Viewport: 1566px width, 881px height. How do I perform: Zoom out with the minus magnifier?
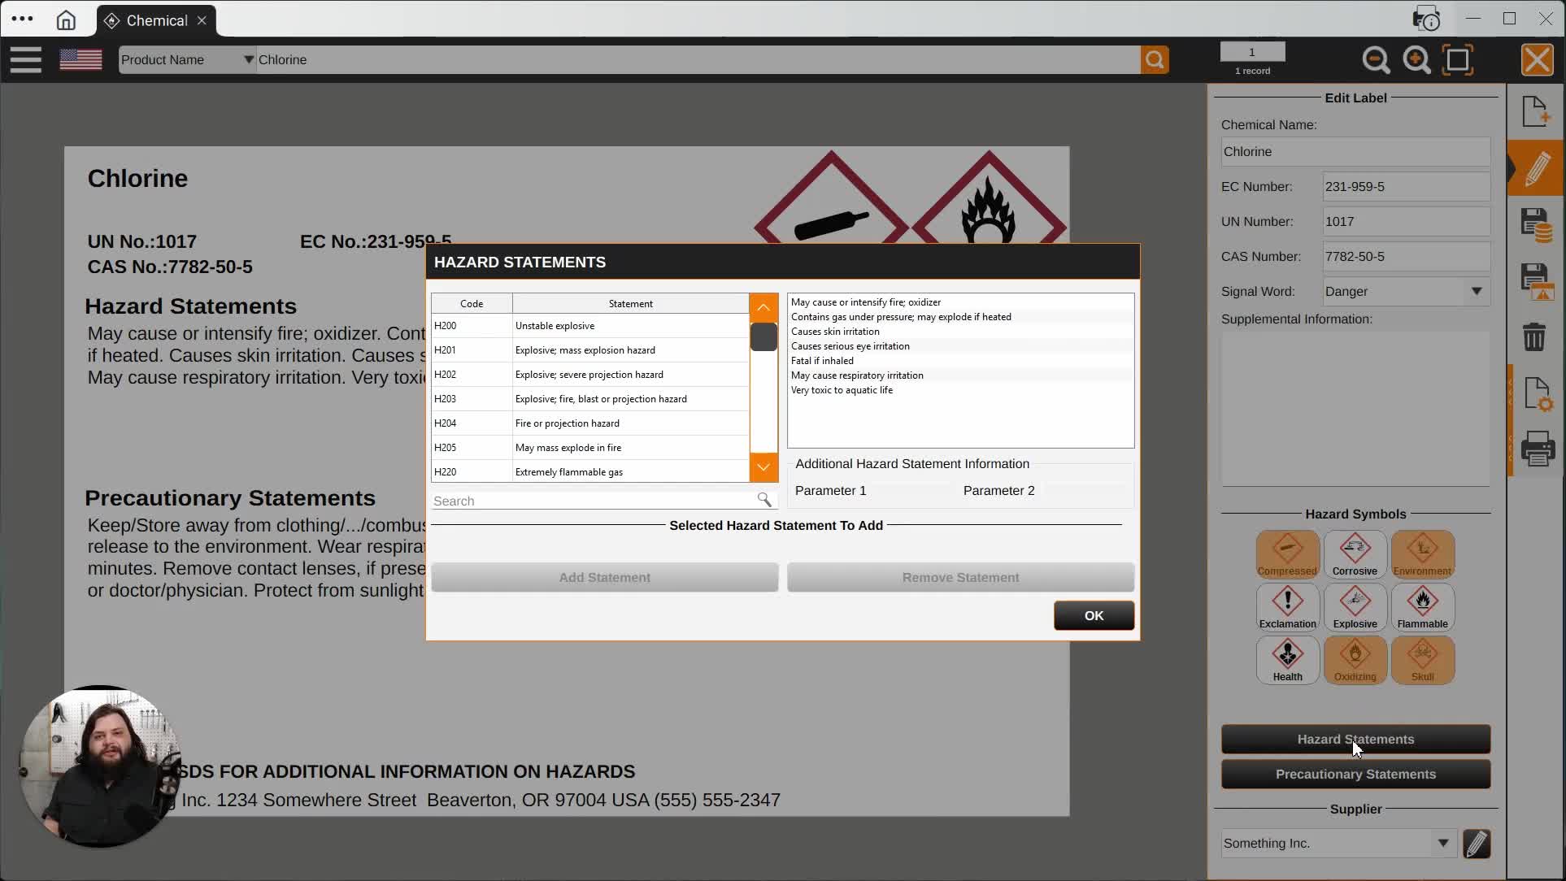pos(1376,60)
